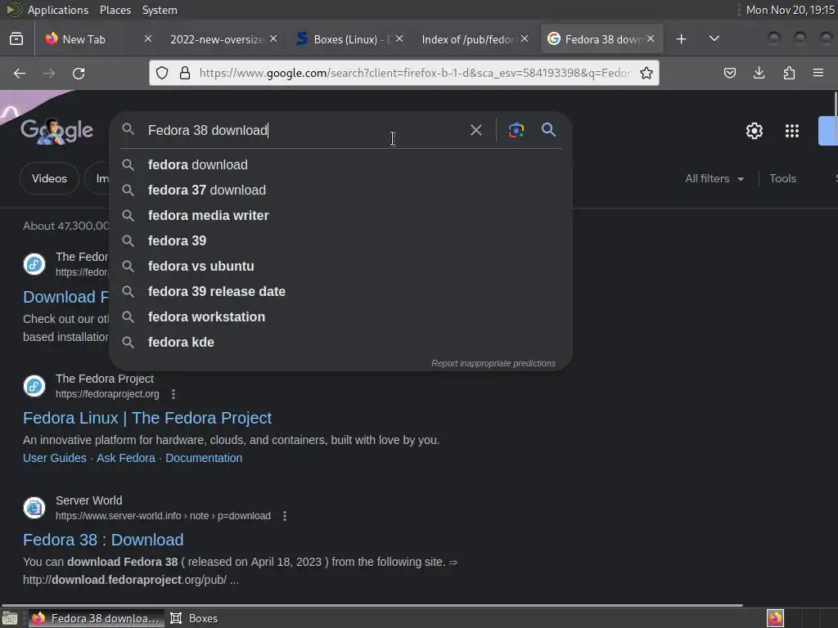This screenshot has width=838, height=628.
Task: Open the extensions puzzle icon
Action: point(789,73)
